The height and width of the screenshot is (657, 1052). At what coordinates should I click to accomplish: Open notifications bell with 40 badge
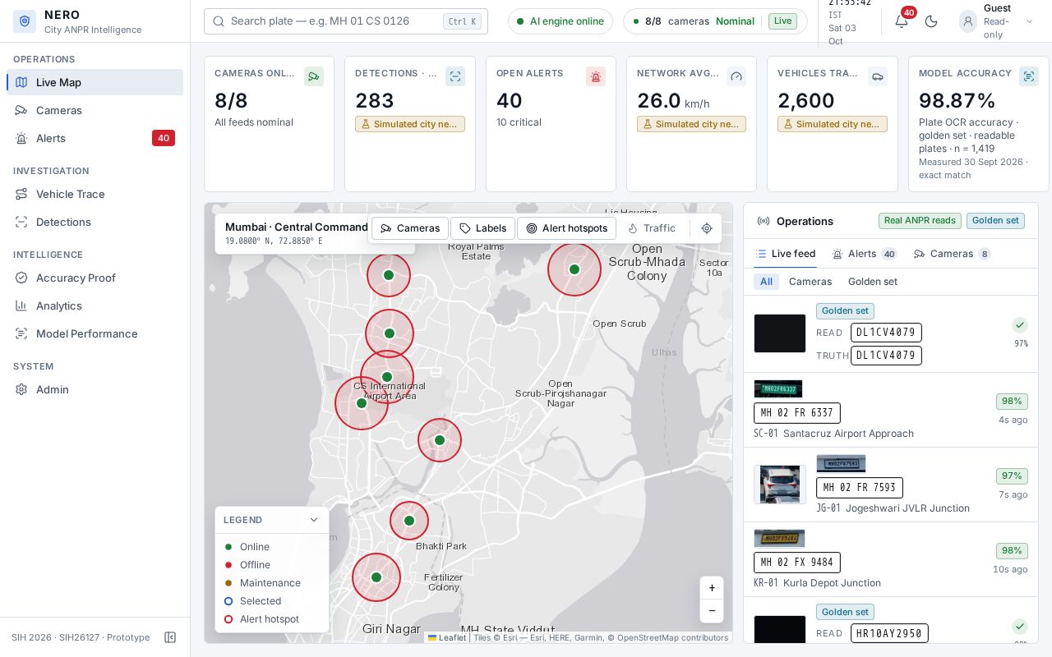point(902,21)
